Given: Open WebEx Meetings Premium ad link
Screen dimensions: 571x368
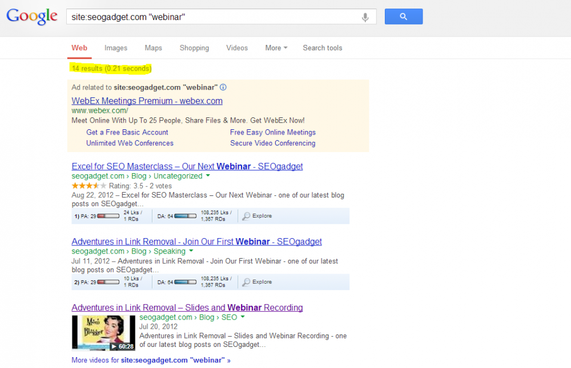Looking at the screenshot, I should (147, 101).
